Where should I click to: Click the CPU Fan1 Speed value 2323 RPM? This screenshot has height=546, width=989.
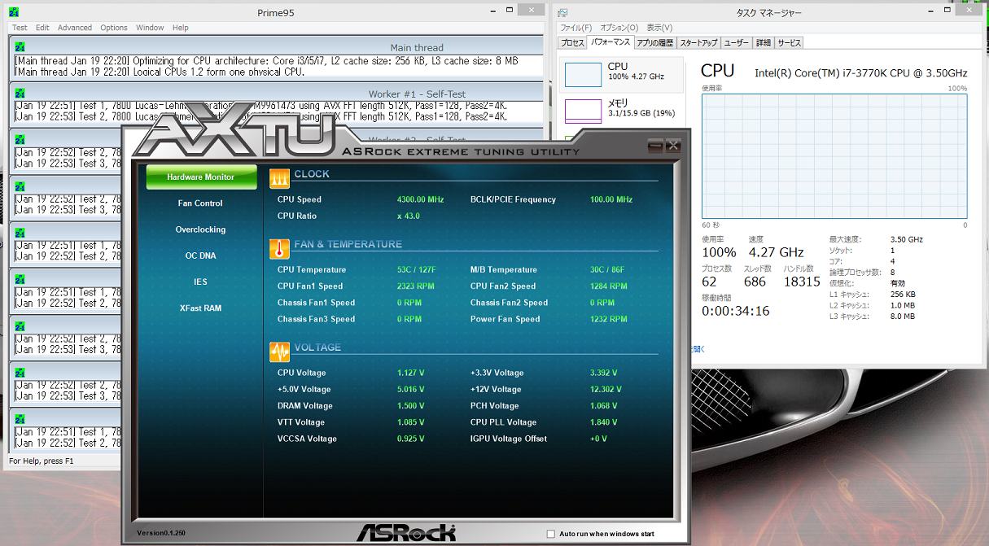tap(415, 286)
